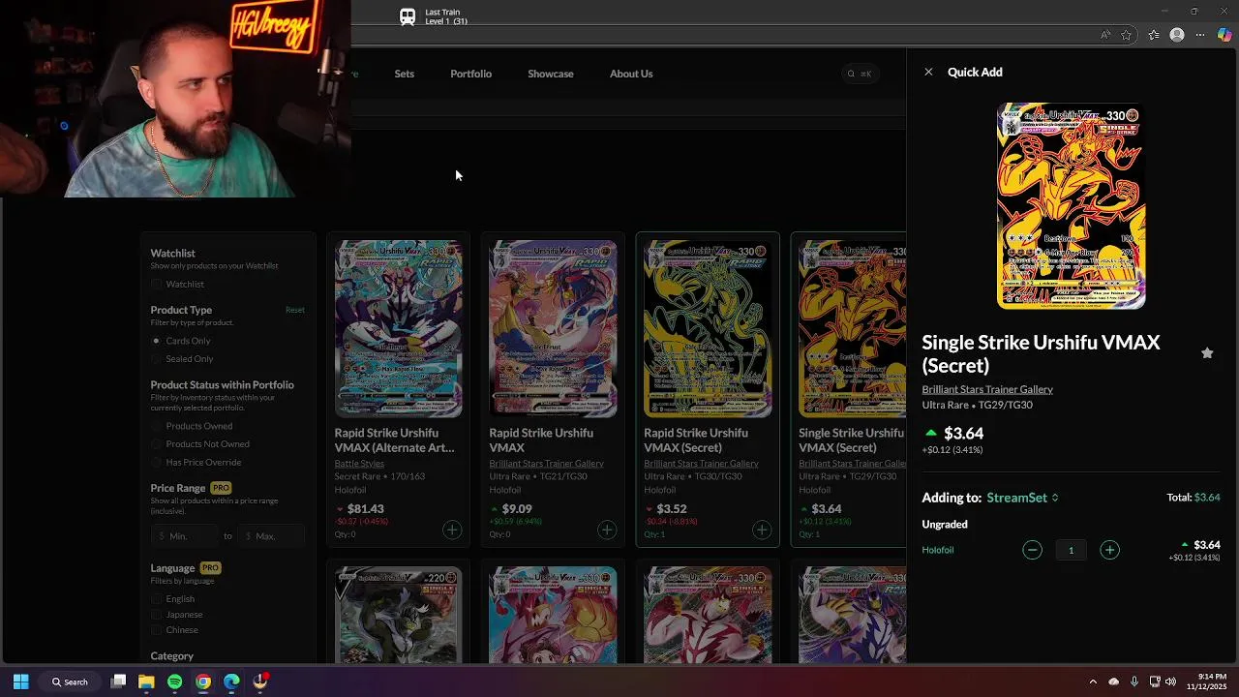The height and width of the screenshot is (697, 1239).
Task: Select Products Not Owned filter
Action: [x=157, y=444]
